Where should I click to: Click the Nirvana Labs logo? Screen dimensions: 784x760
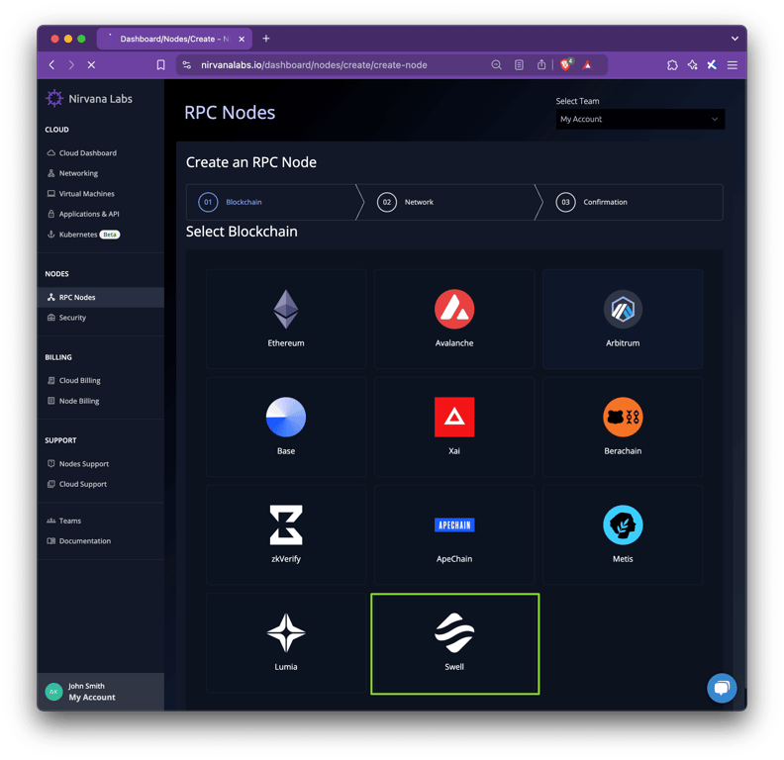coord(89,99)
